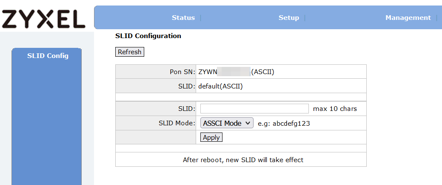
Task: Click the 'SLID:' label beside default(ASCII)
Action: click(x=187, y=86)
